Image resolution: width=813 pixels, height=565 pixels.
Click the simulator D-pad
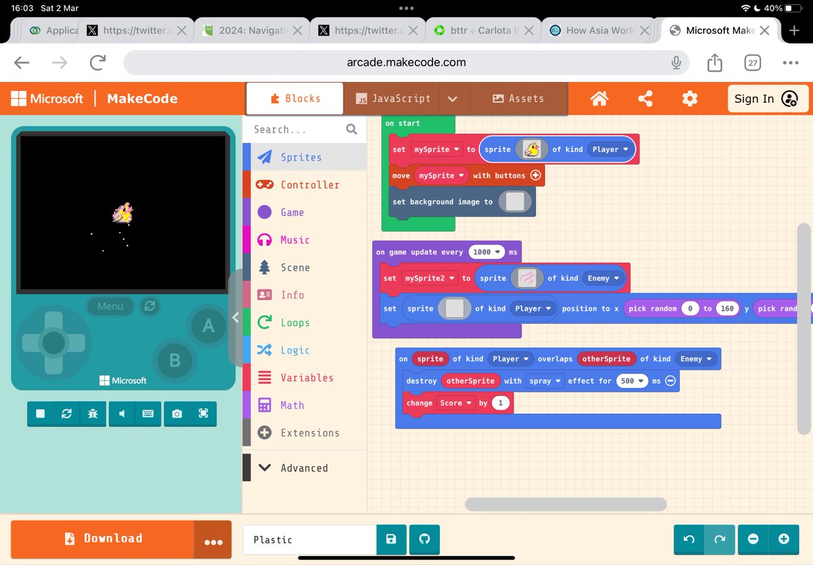tap(54, 343)
